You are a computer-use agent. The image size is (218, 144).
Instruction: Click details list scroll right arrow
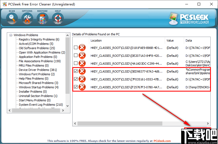tap(208, 124)
